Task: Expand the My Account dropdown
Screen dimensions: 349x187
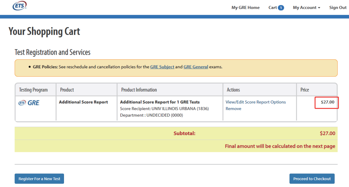Action: click(306, 7)
